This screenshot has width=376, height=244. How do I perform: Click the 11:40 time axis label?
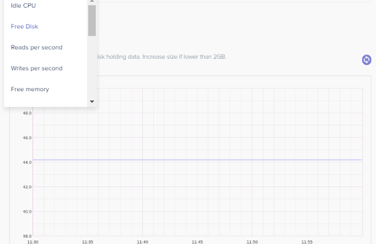pos(142,242)
